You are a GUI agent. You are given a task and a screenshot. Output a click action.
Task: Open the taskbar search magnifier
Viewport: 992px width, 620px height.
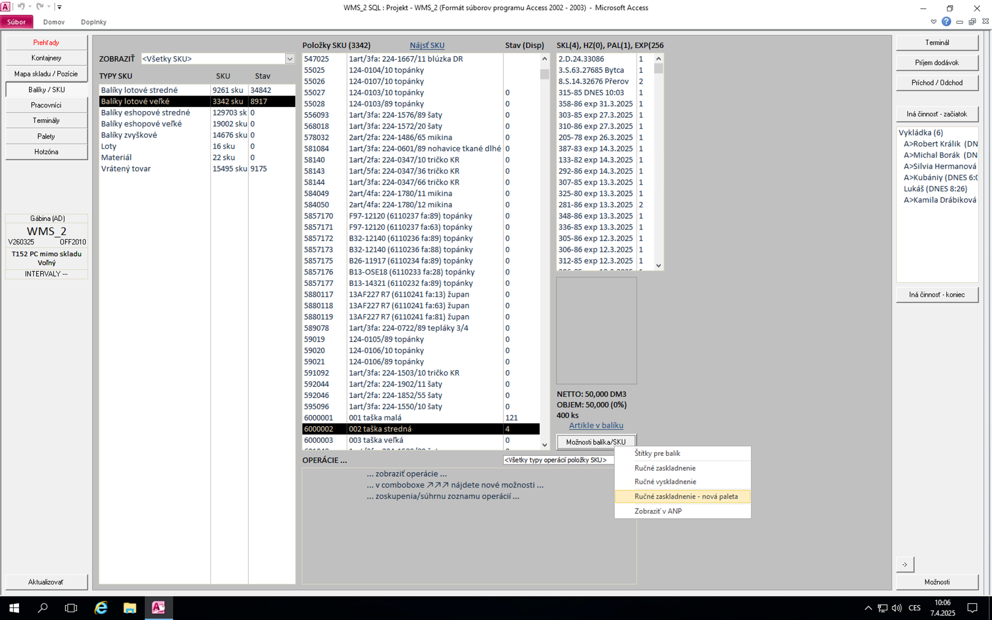pyautogui.click(x=43, y=608)
